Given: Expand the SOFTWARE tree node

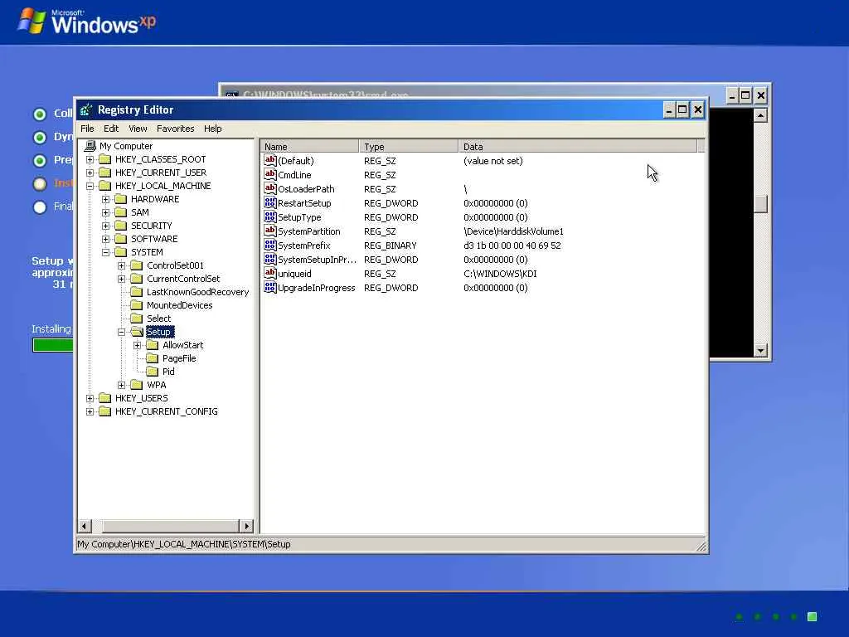Looking at the screenshot, I should 105,239.
